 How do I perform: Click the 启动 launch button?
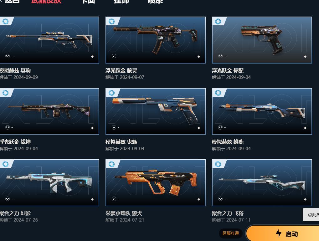pos(283,233)
